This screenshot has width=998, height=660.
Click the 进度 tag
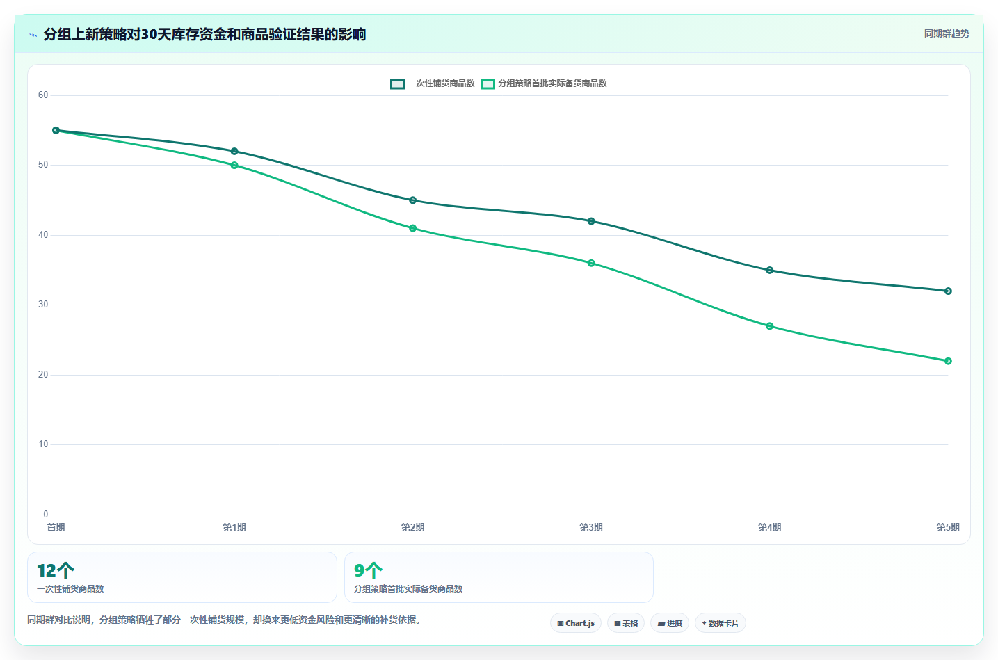tap(670, 623)
